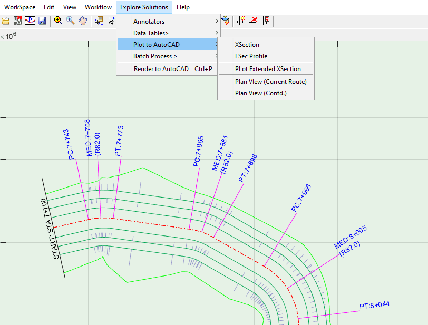Click the open folder icon
Image resolution: width=428 pixels, height=325 pixels.
pos(6,21)
